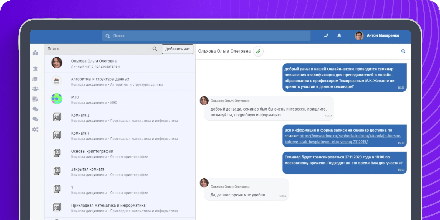Open the reading person icon in sidebar
This screenshot has height=220, width=440.
click(36, 52)
